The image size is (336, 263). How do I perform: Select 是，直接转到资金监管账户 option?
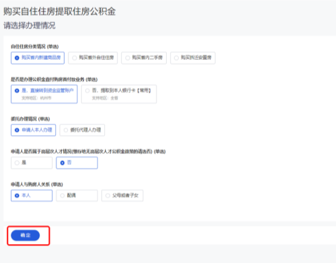pos(44,94)
